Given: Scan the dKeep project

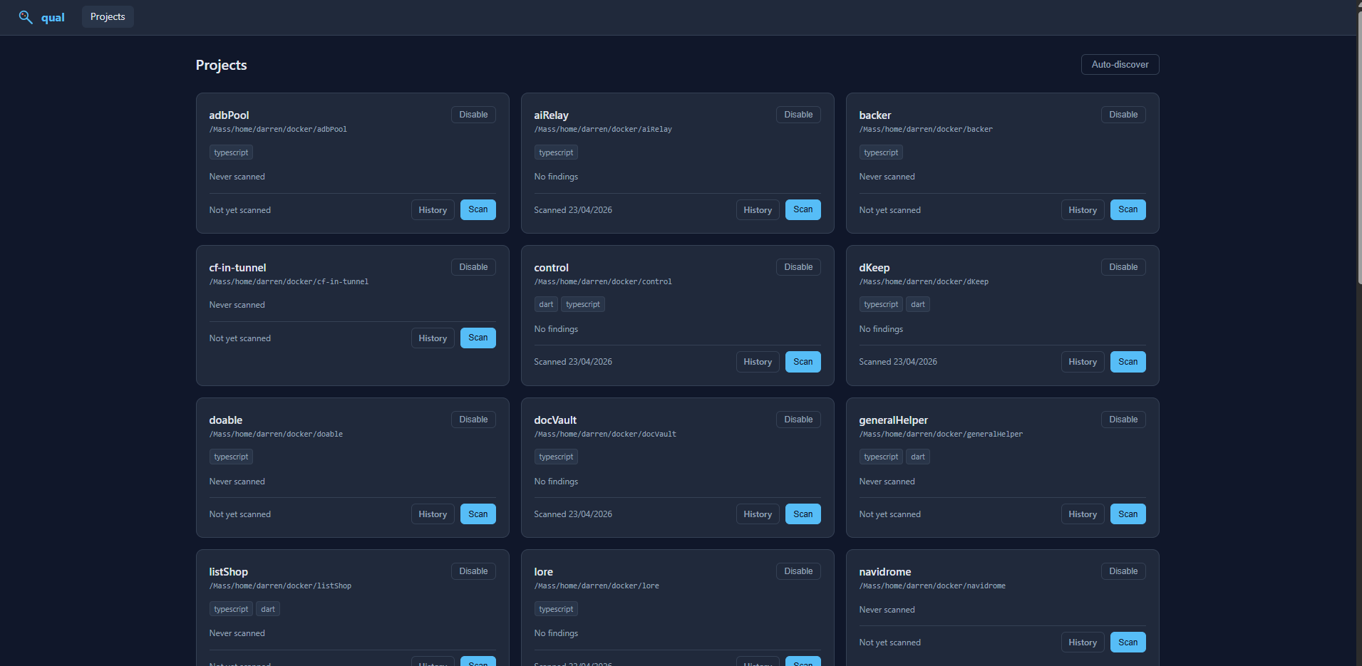Looking at the screenshot, I should (x=1128, y=361).
